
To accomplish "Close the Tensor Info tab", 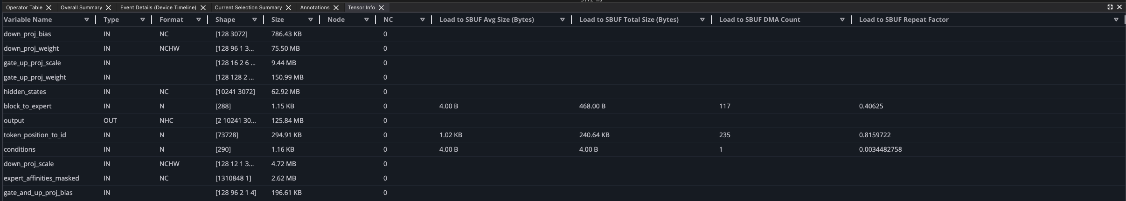I will [x=381, y=8].
